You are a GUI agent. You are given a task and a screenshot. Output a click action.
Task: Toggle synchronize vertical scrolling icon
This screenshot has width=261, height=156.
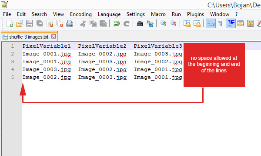coord(187,23)
